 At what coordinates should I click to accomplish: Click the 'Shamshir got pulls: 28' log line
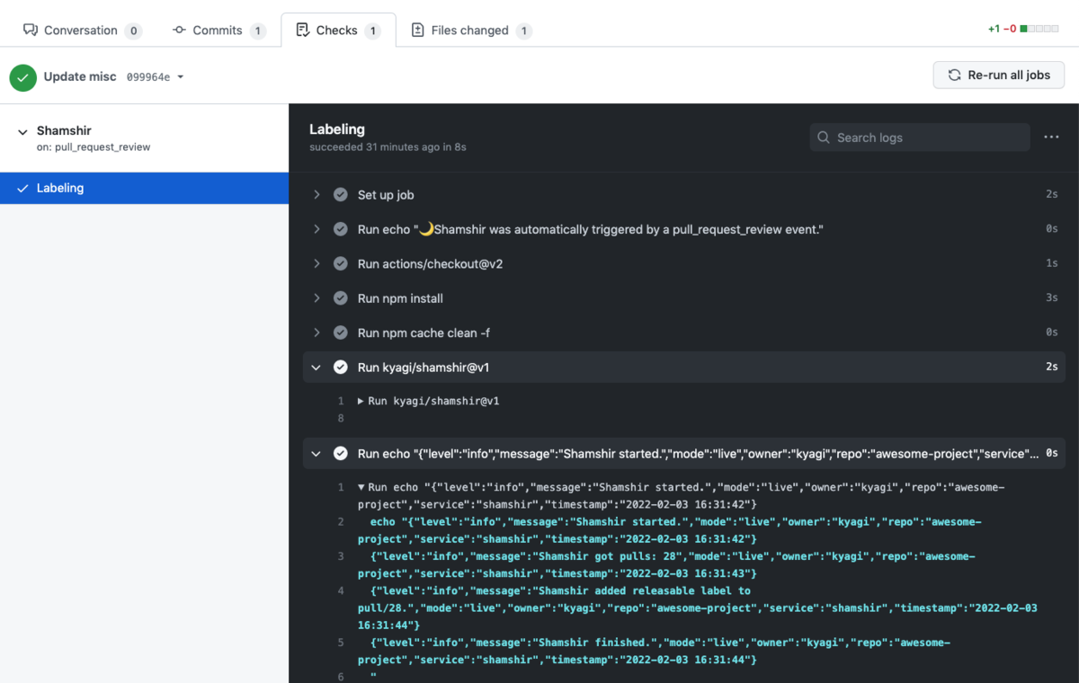[x=666, y=564]
